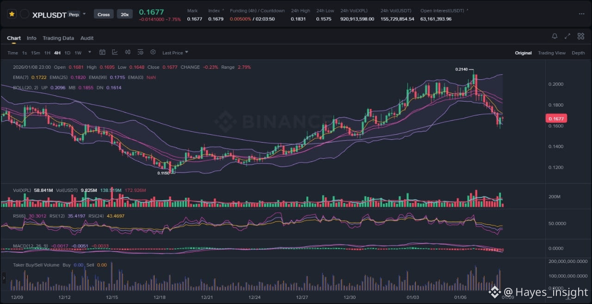
Task: Click the 24h High value 0.1831
Action: coord(298,19)
